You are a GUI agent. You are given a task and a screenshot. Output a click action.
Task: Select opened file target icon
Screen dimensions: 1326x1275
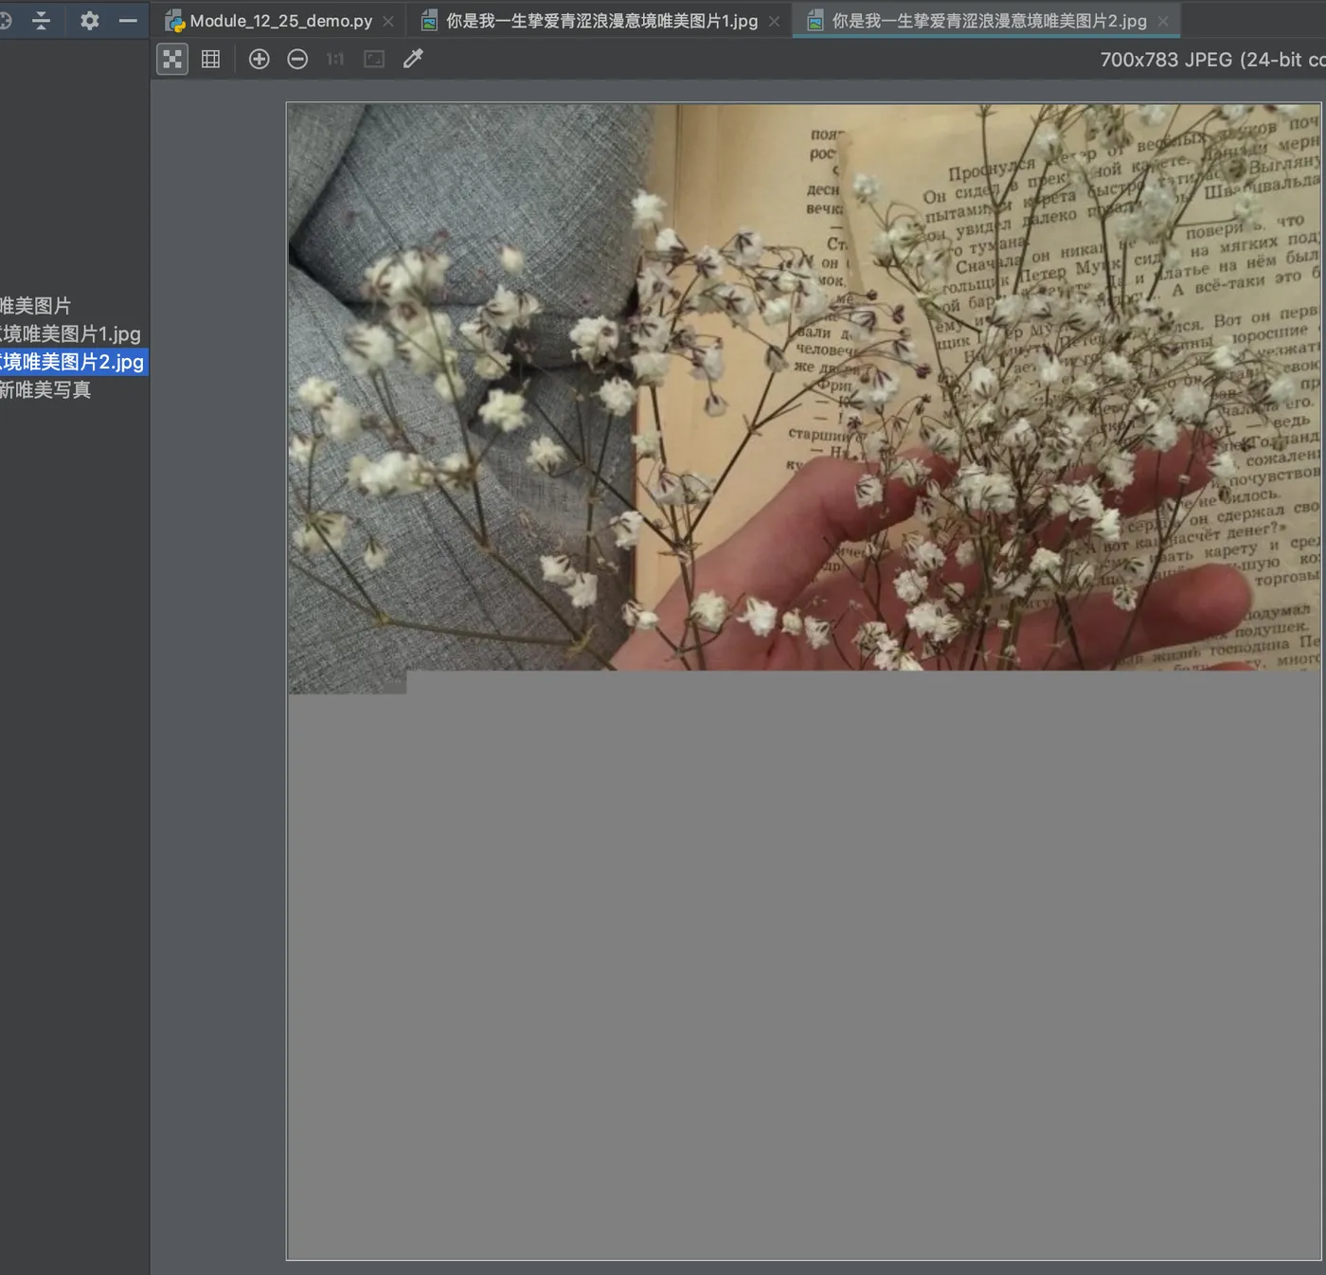pos(5,20)
